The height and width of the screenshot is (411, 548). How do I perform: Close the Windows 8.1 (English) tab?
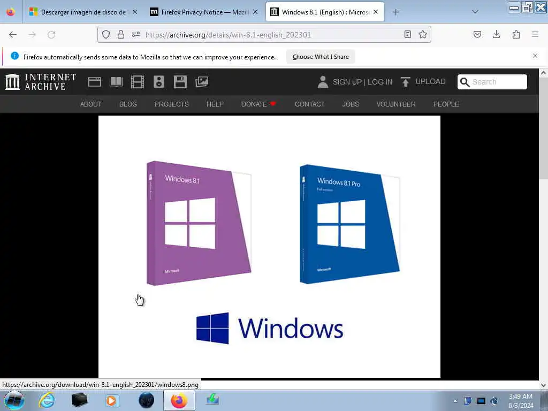pos(376,12)
